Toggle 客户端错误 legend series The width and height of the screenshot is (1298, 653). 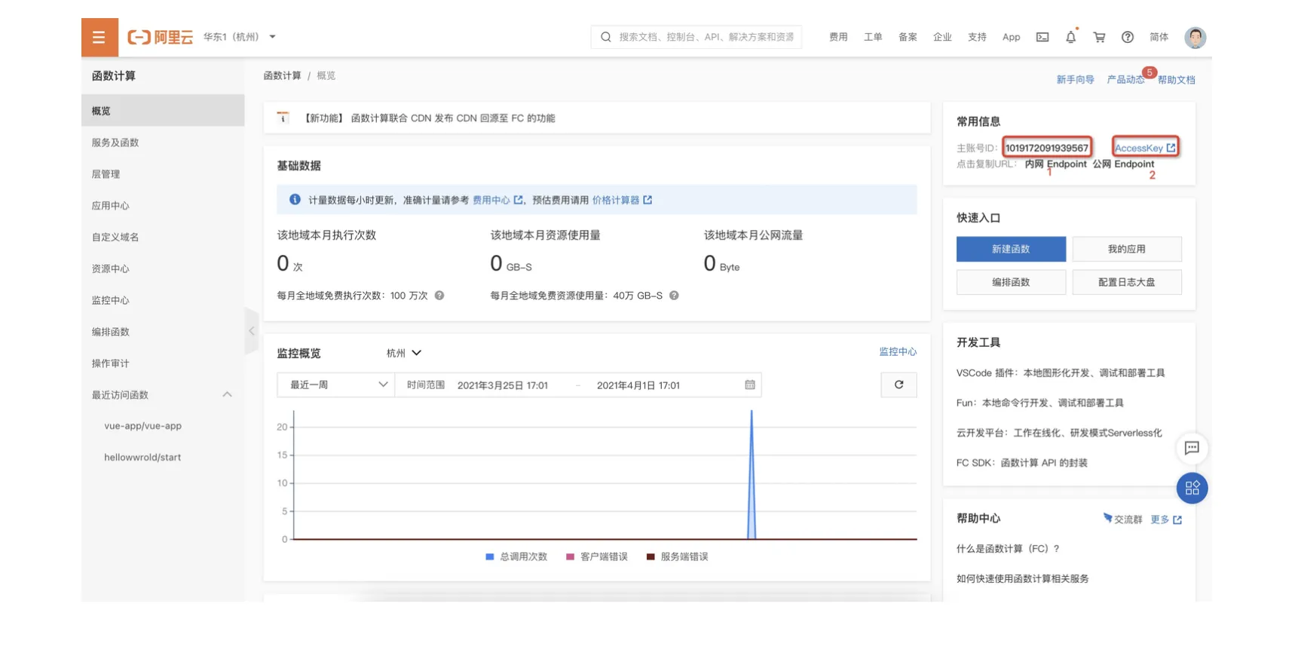(x=597, y=556)
